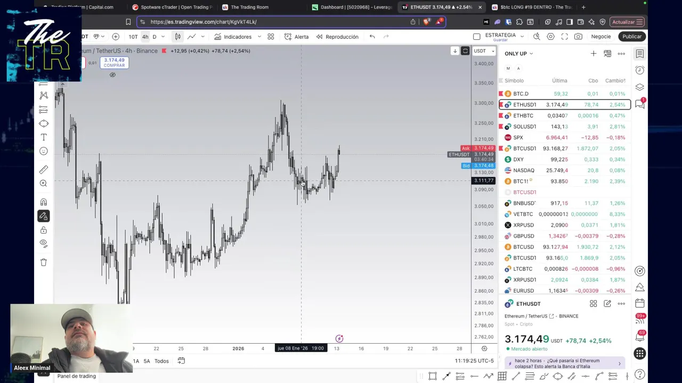
Task: Click the browser Actualizar button
Action: (628, 22)
